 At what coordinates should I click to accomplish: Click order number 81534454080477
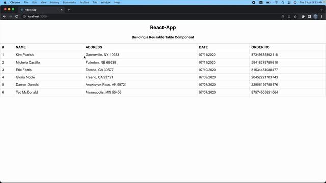tap(264, 70)
